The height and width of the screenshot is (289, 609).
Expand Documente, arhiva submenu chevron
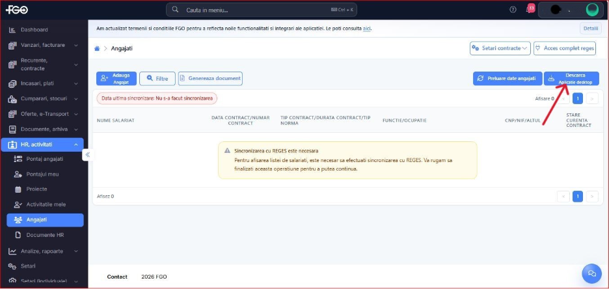click(x=75, y=130)
